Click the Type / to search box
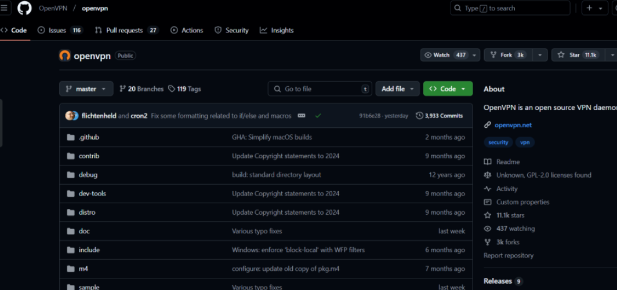Viewport: 617px width, 290px height. click(510, 8)
